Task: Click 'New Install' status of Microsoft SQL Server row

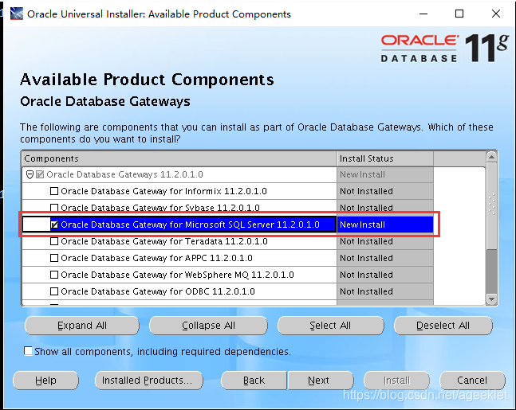Action: (x=362, y=225)
